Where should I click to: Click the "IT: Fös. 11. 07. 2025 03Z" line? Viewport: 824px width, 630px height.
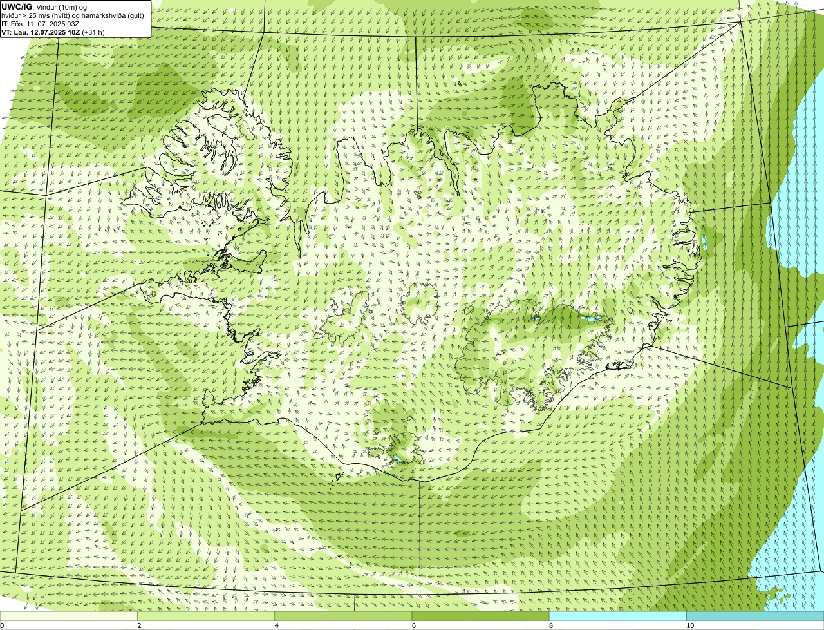point(41,24)
